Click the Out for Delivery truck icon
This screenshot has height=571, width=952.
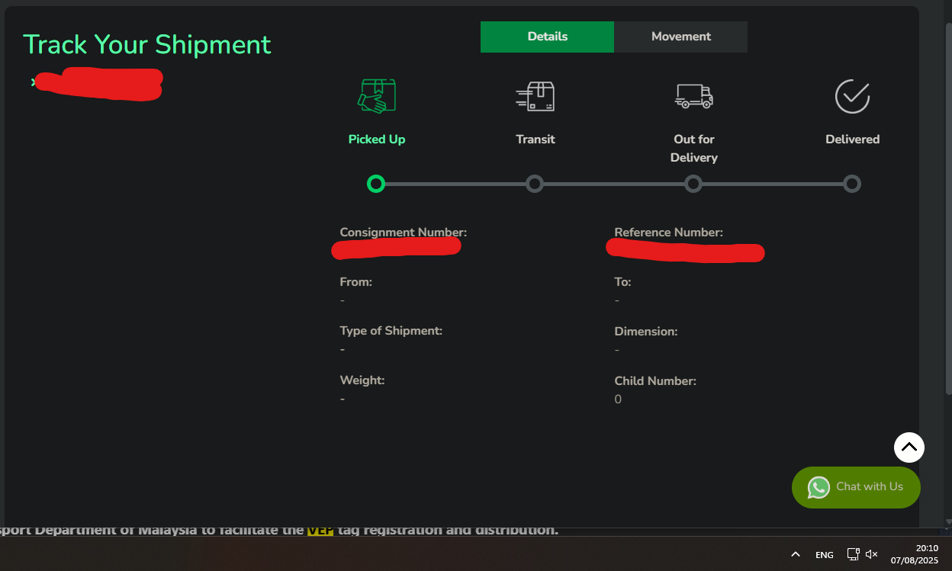coord(693,97)
